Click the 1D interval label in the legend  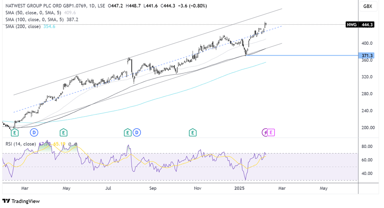[92, 6]
